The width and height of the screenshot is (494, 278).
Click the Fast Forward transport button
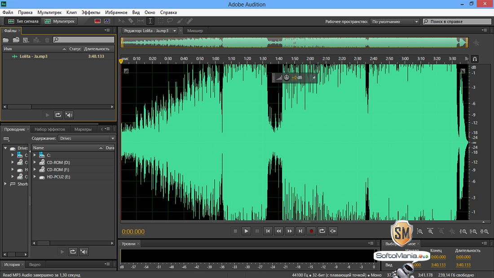[x=290, y=231]
